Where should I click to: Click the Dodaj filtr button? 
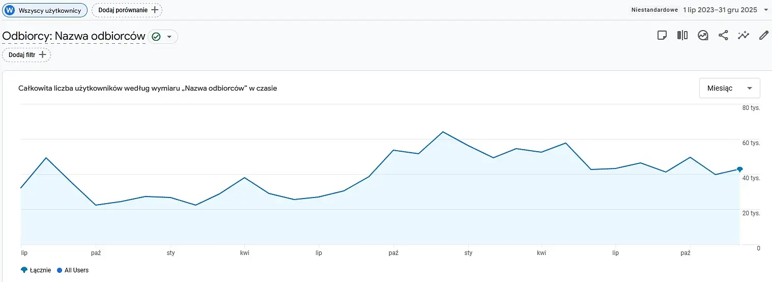tap(26, 54)
